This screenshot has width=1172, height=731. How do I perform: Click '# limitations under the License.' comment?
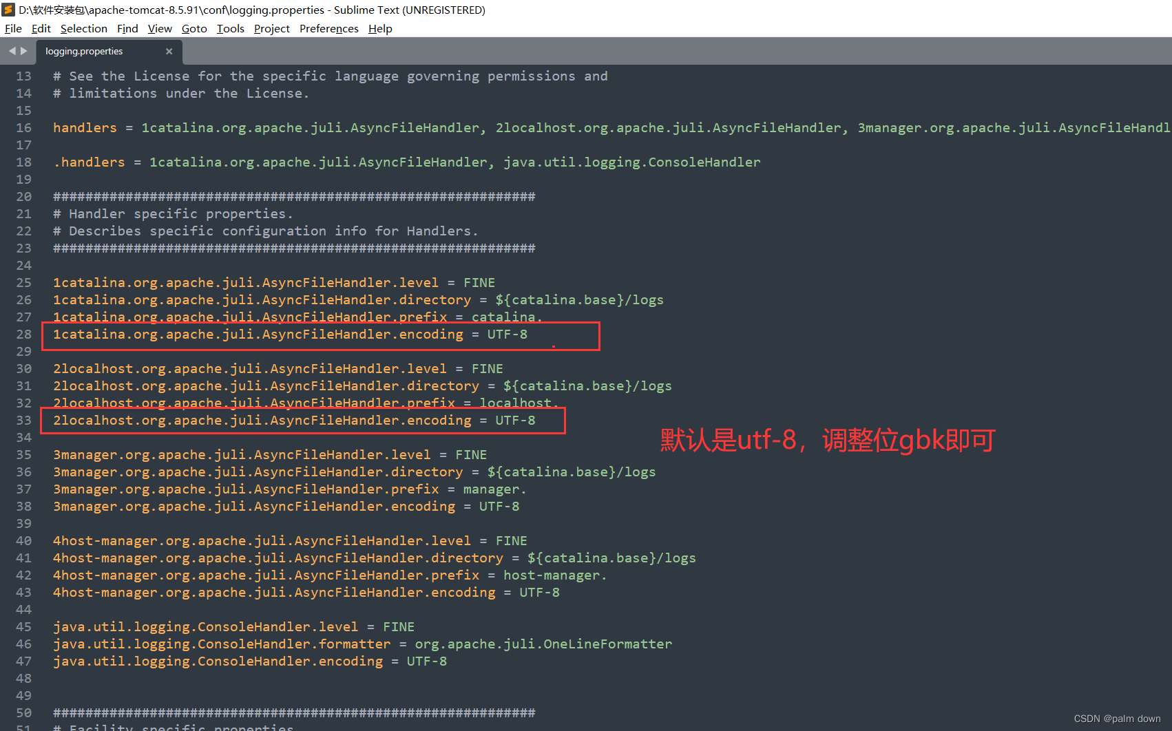(181, 93)
